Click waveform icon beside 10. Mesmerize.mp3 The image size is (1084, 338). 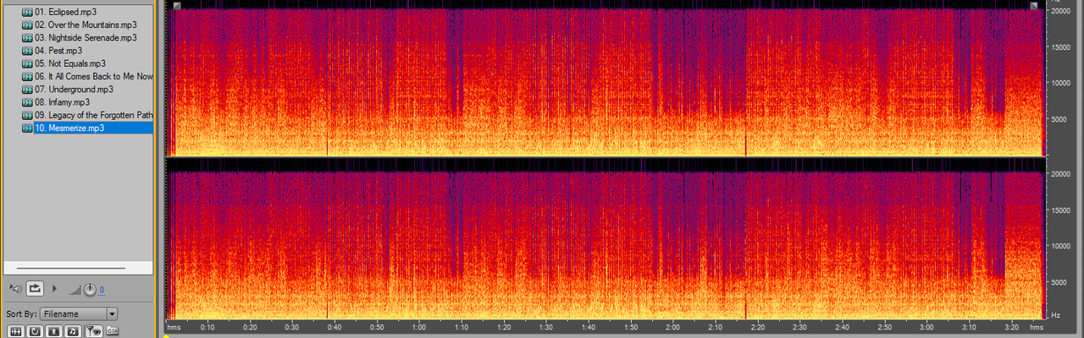(x=27, y=128)
